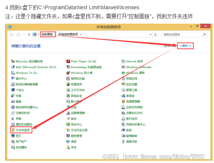The width and height of the screenshot is (214, 163).
Task: Open the 设备和打印机 printer icon
Action: point(123,113)
